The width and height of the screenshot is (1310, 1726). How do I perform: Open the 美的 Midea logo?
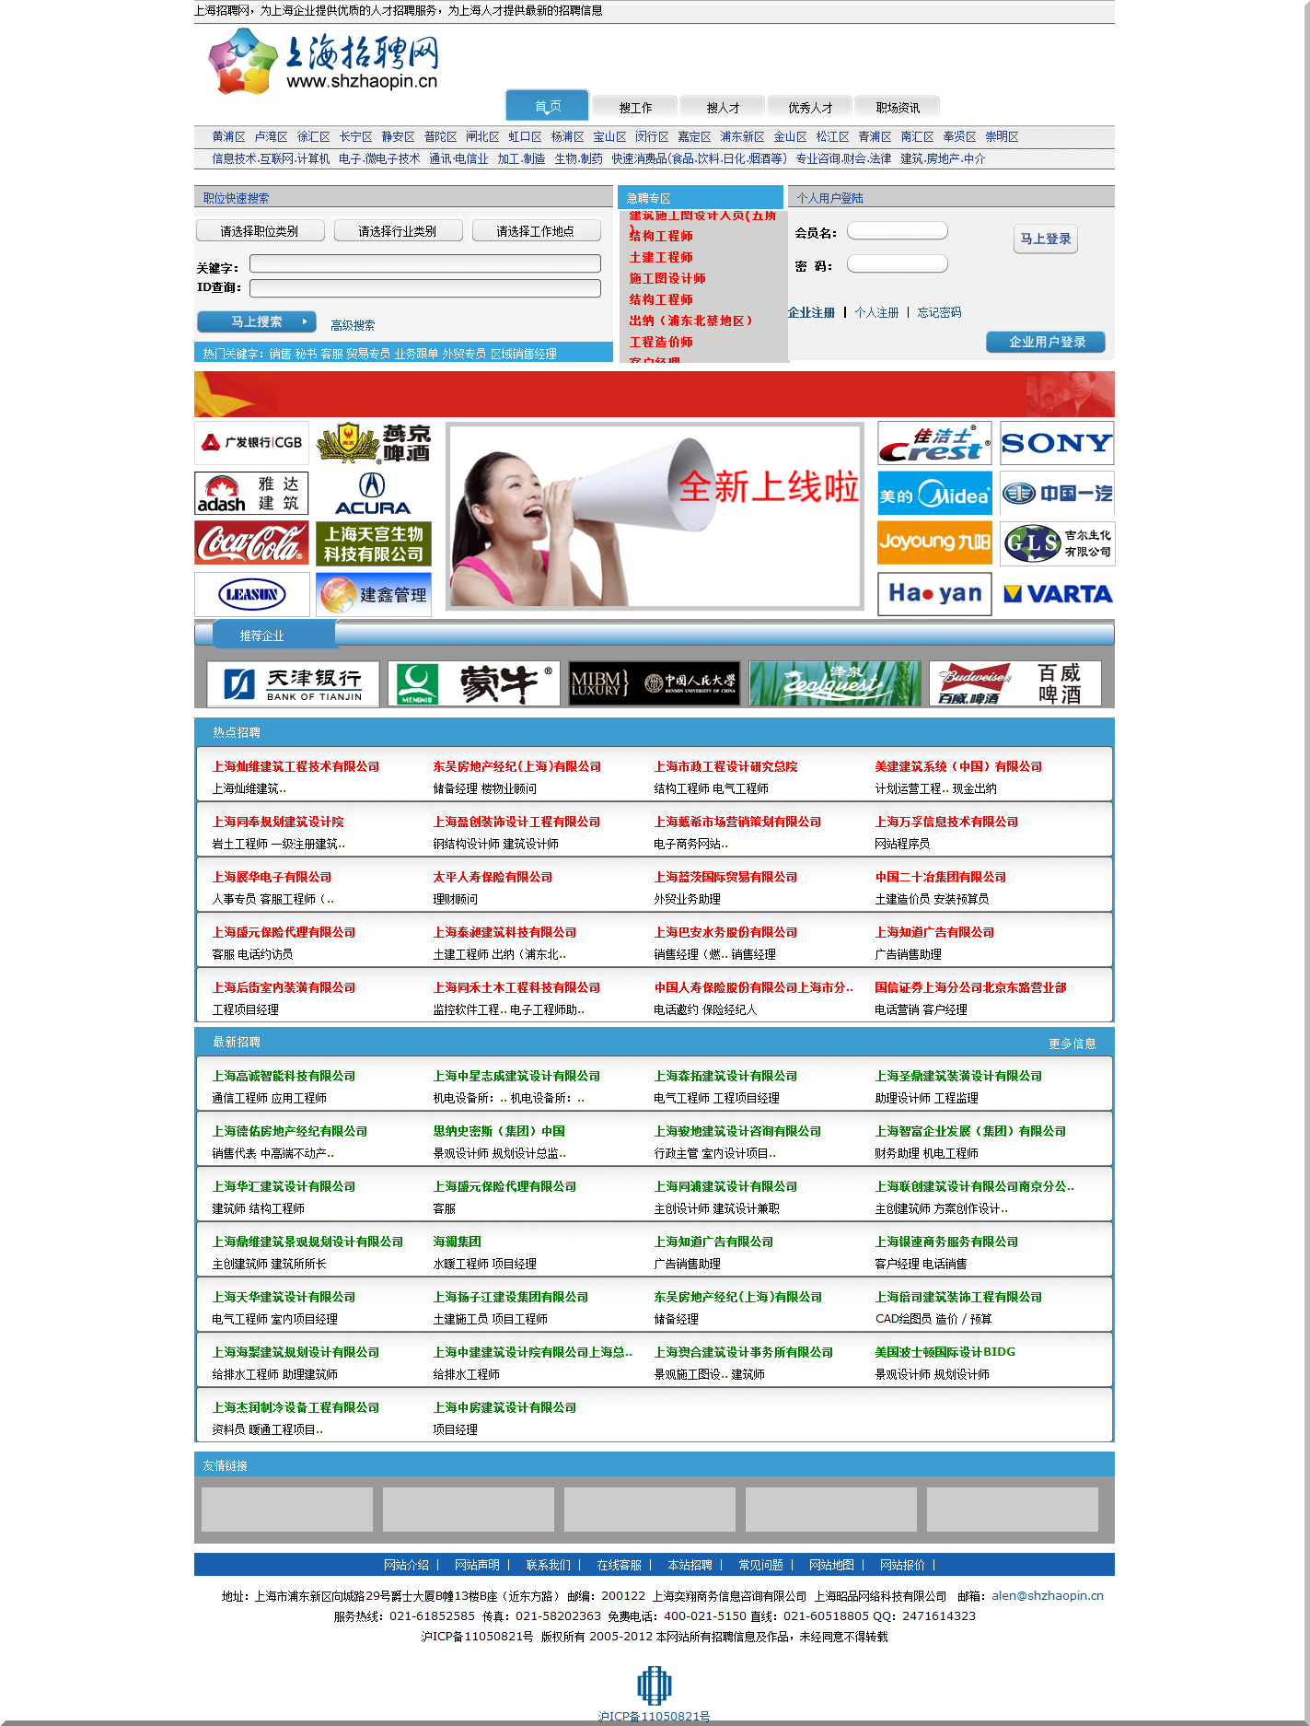point(934,493)
